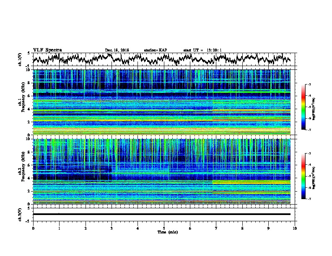
Task: Click the "ch.2 Frequency (kHz)" axis label
Action: (x=22, y=166)
